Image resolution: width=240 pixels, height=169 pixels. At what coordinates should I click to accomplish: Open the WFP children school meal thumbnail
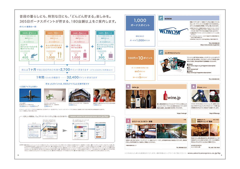point(104,95)
